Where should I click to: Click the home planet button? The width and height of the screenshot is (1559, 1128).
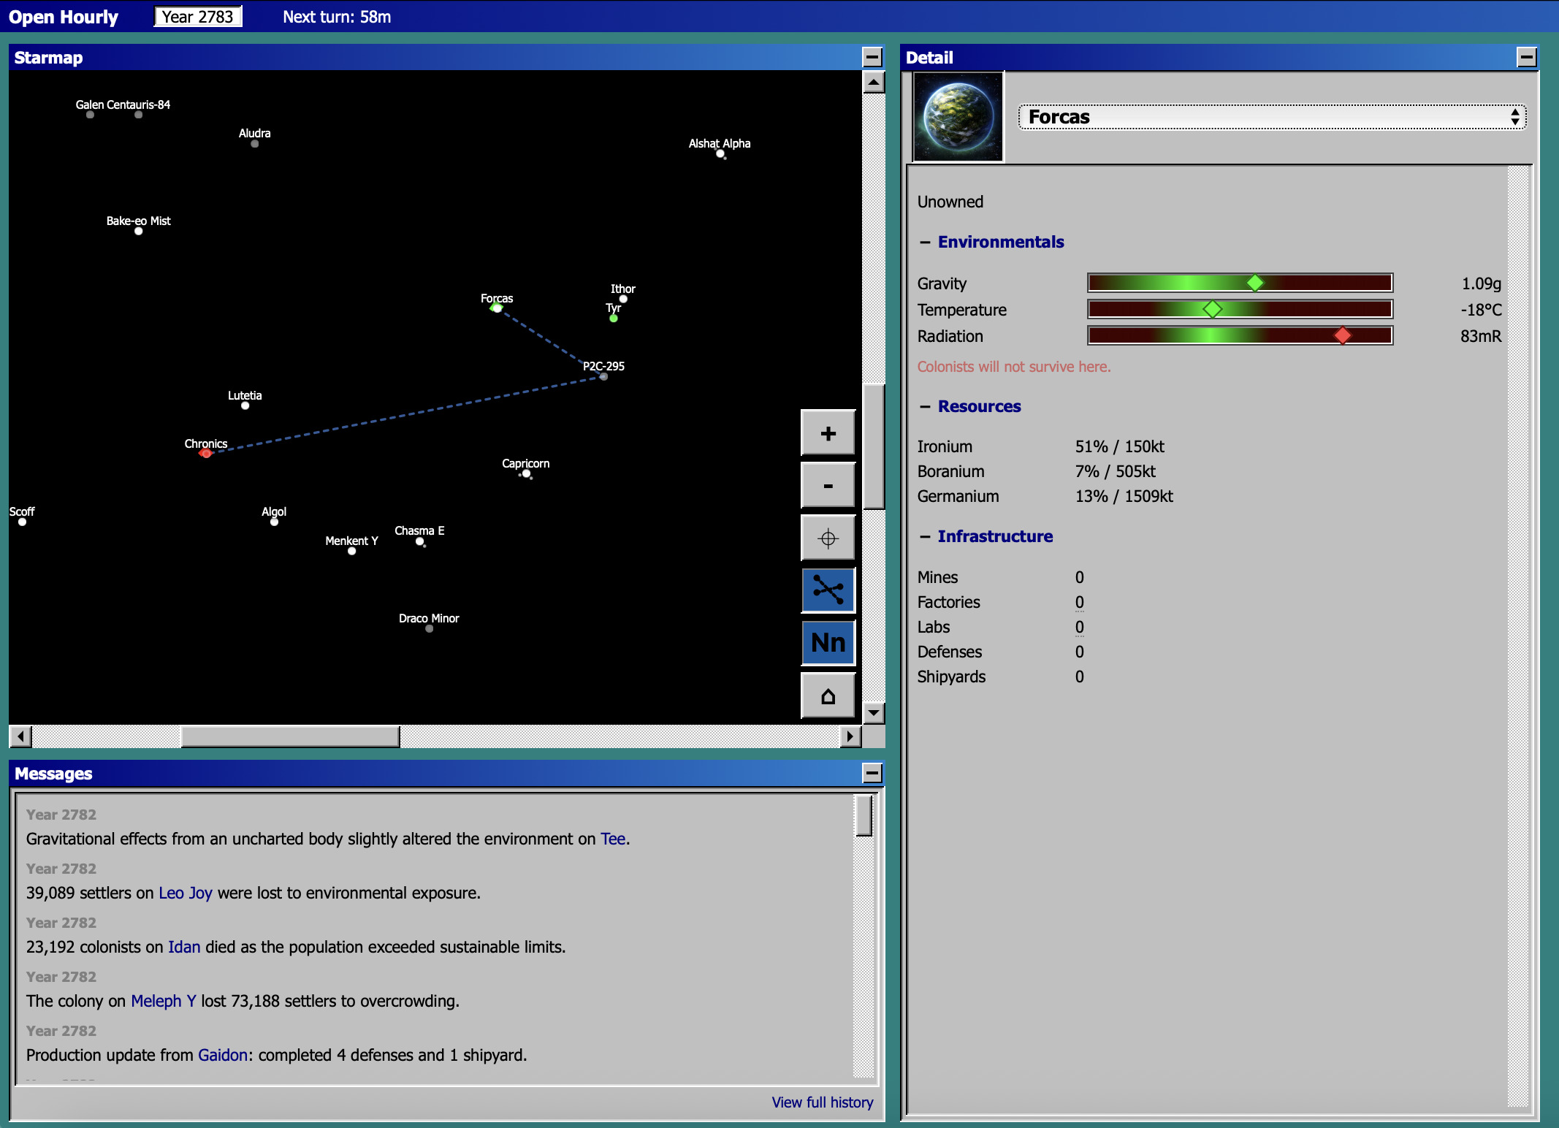tap(828, 696)
